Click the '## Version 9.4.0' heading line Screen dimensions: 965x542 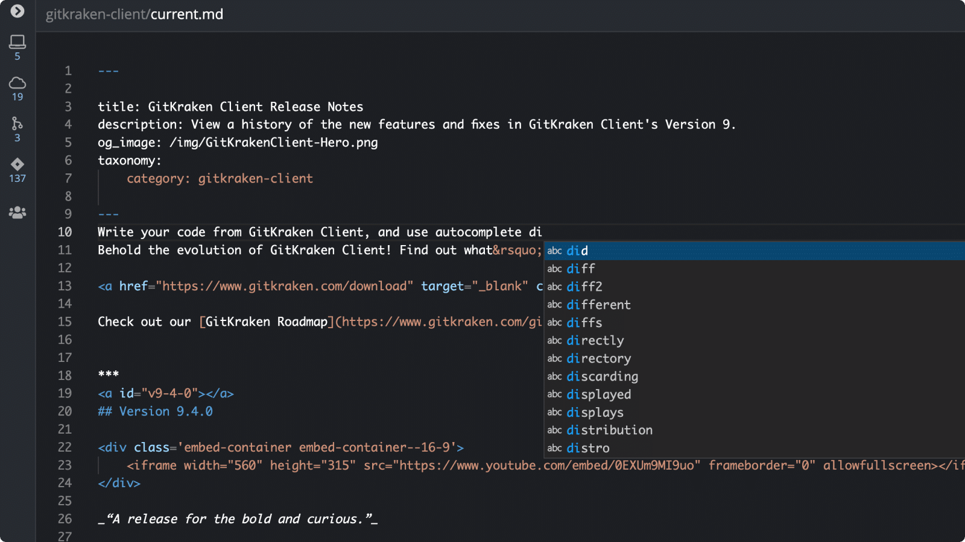(x=155, y=411)
